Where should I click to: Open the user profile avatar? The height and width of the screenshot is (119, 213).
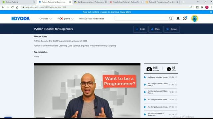[x=194, y=19]
